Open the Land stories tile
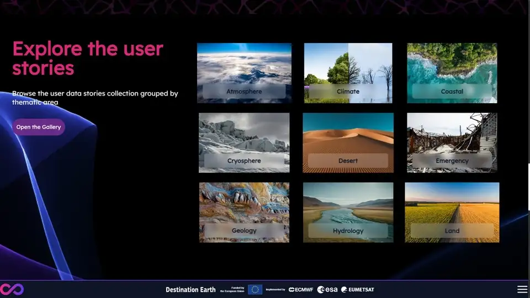 452,212
